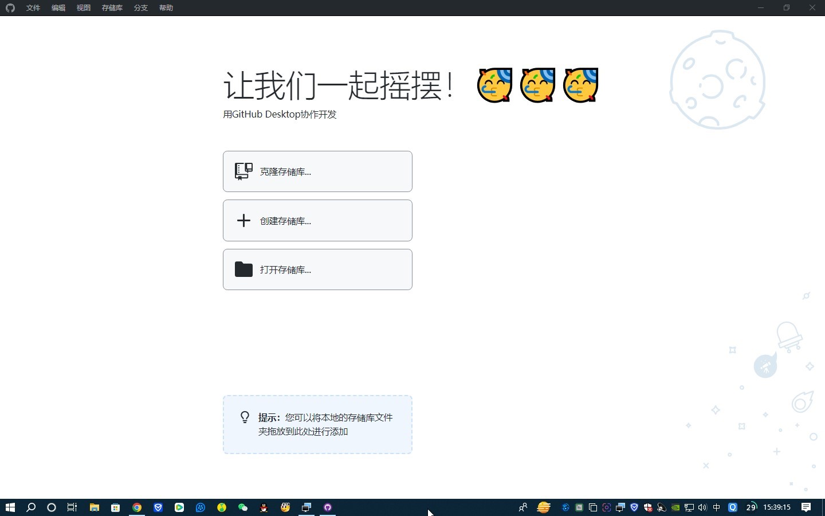Click the volume speaker icon in system tray
The image size is (825, 516).
click(703, 507)
